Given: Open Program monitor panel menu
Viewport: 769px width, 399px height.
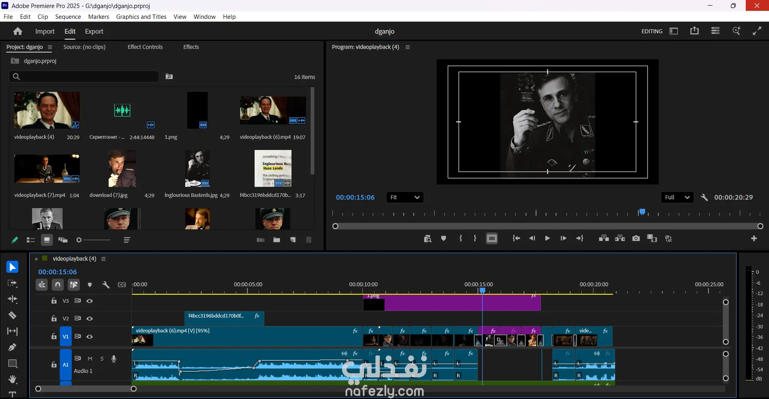Looking at the screenshot, I should [x=408, y=47].
